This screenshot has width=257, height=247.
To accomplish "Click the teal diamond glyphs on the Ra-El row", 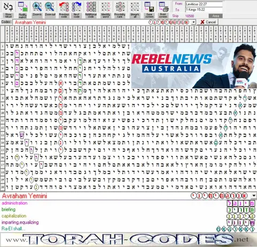I will pyautogui.click(x=236, y=229).
